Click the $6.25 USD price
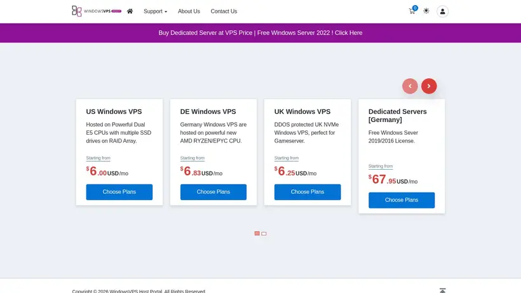Viewport: 521px width, 293px height. tap(295, 172)
